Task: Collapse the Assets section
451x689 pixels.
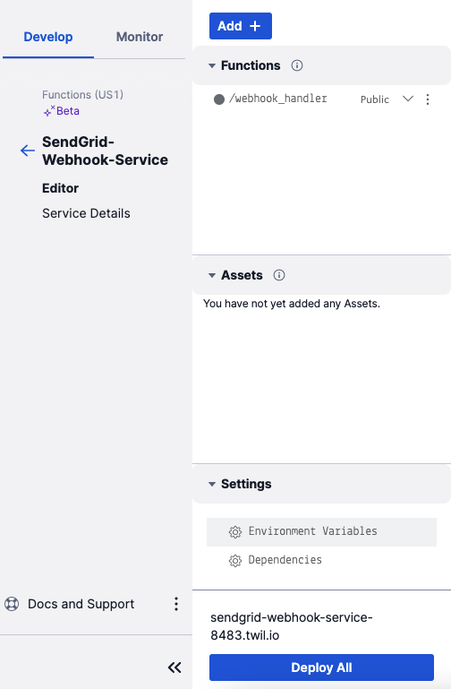Action: [212, 276]
